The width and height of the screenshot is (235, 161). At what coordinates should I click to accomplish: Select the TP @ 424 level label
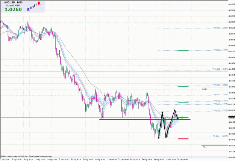(x=220, y=28)
